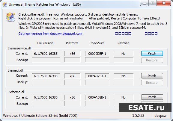The image size is (173, 121).
Task: Select themeservice.dll current file version field
Action: [x=46, y=54]
